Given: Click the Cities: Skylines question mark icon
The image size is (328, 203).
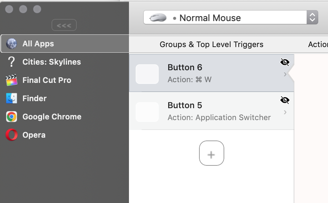Looking at the screenshot, I should coord(12,62).
